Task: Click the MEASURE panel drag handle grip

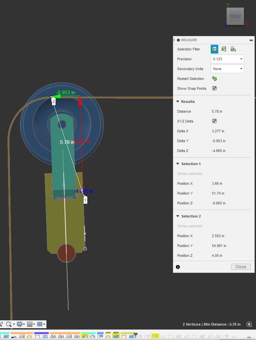Action: point(174,40)
